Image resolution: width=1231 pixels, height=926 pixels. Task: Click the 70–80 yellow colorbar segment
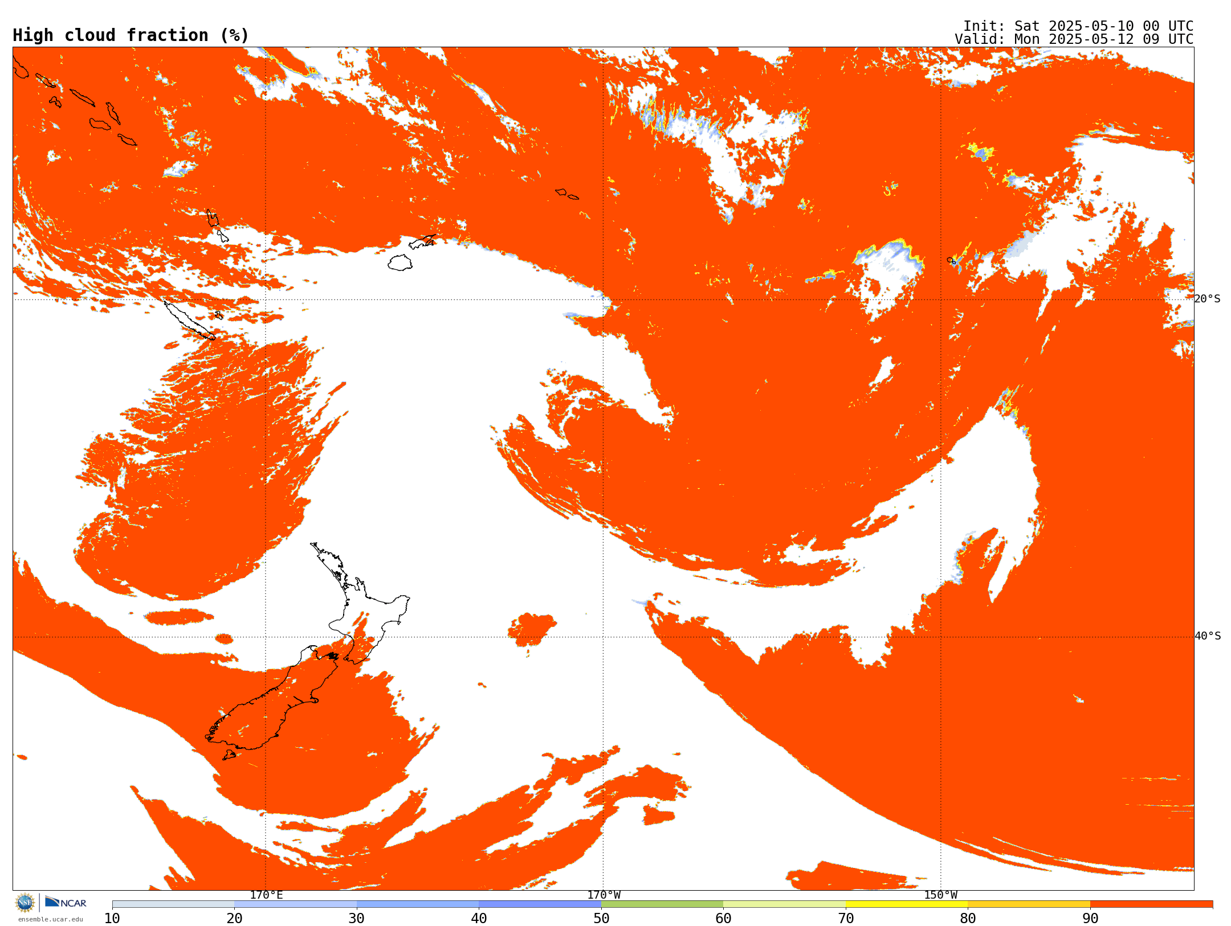[907, 904]
